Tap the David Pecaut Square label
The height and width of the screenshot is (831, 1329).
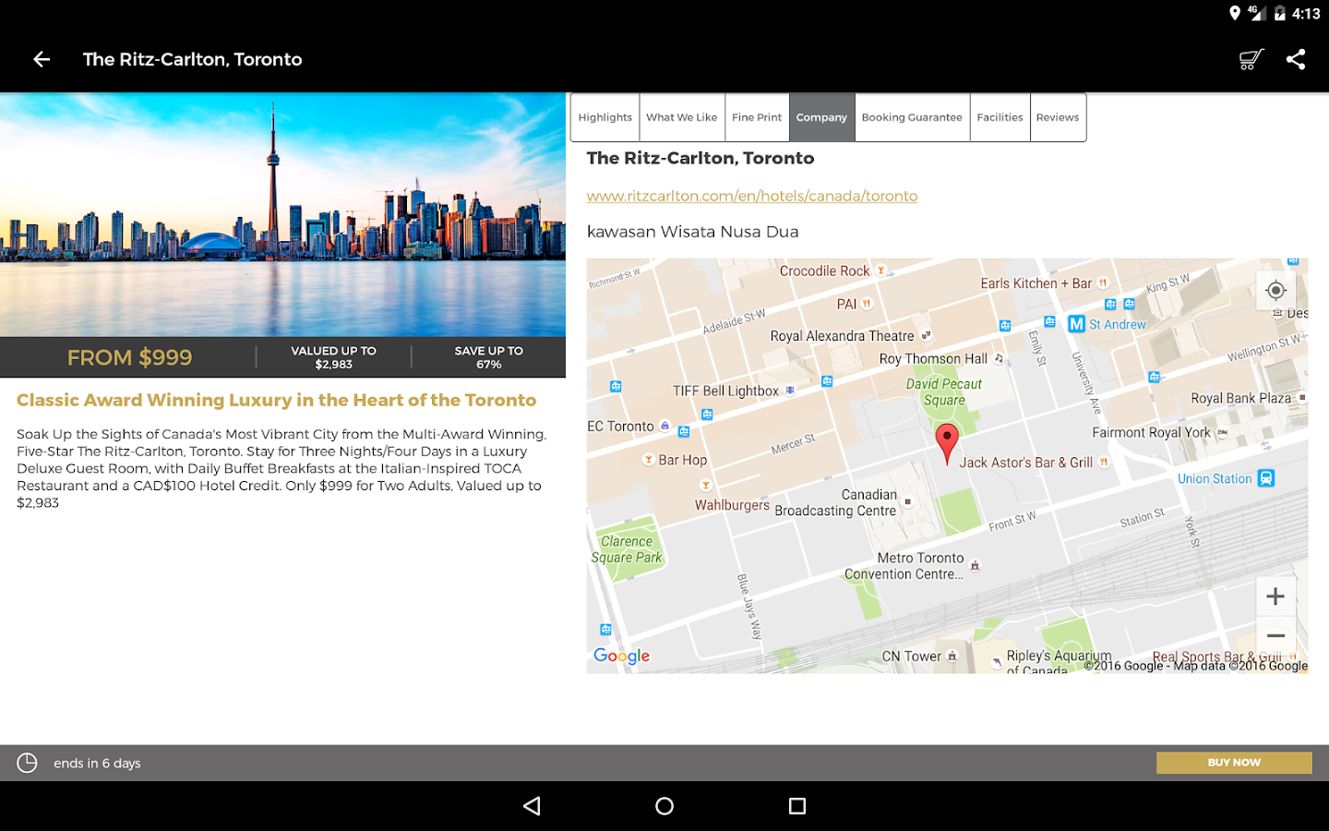coord(944,391)
